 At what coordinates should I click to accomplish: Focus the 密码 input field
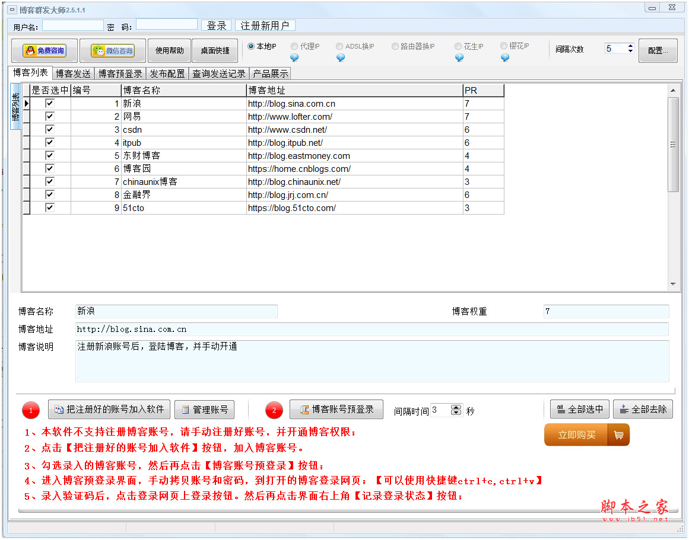tap(167, 24)
